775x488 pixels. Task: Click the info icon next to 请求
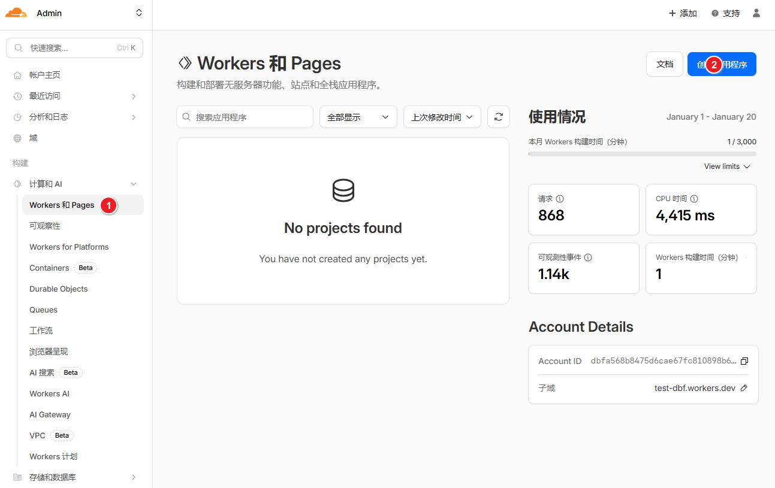pos(560,199)
